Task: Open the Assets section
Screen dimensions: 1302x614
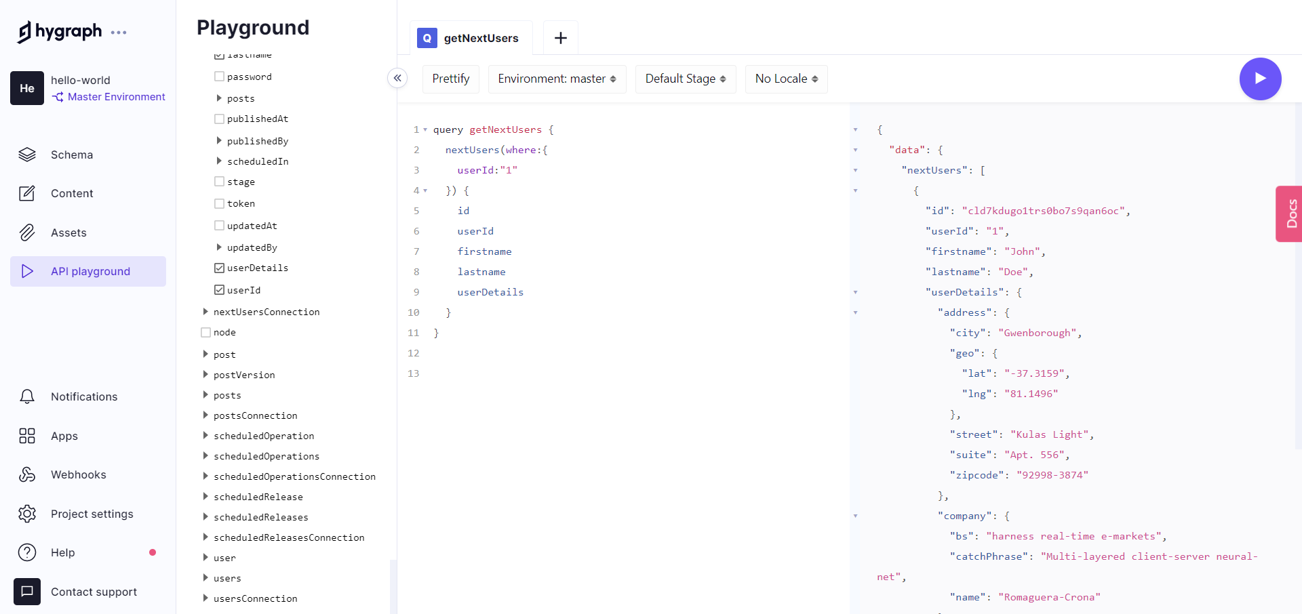Action: [x=68, y=232]
